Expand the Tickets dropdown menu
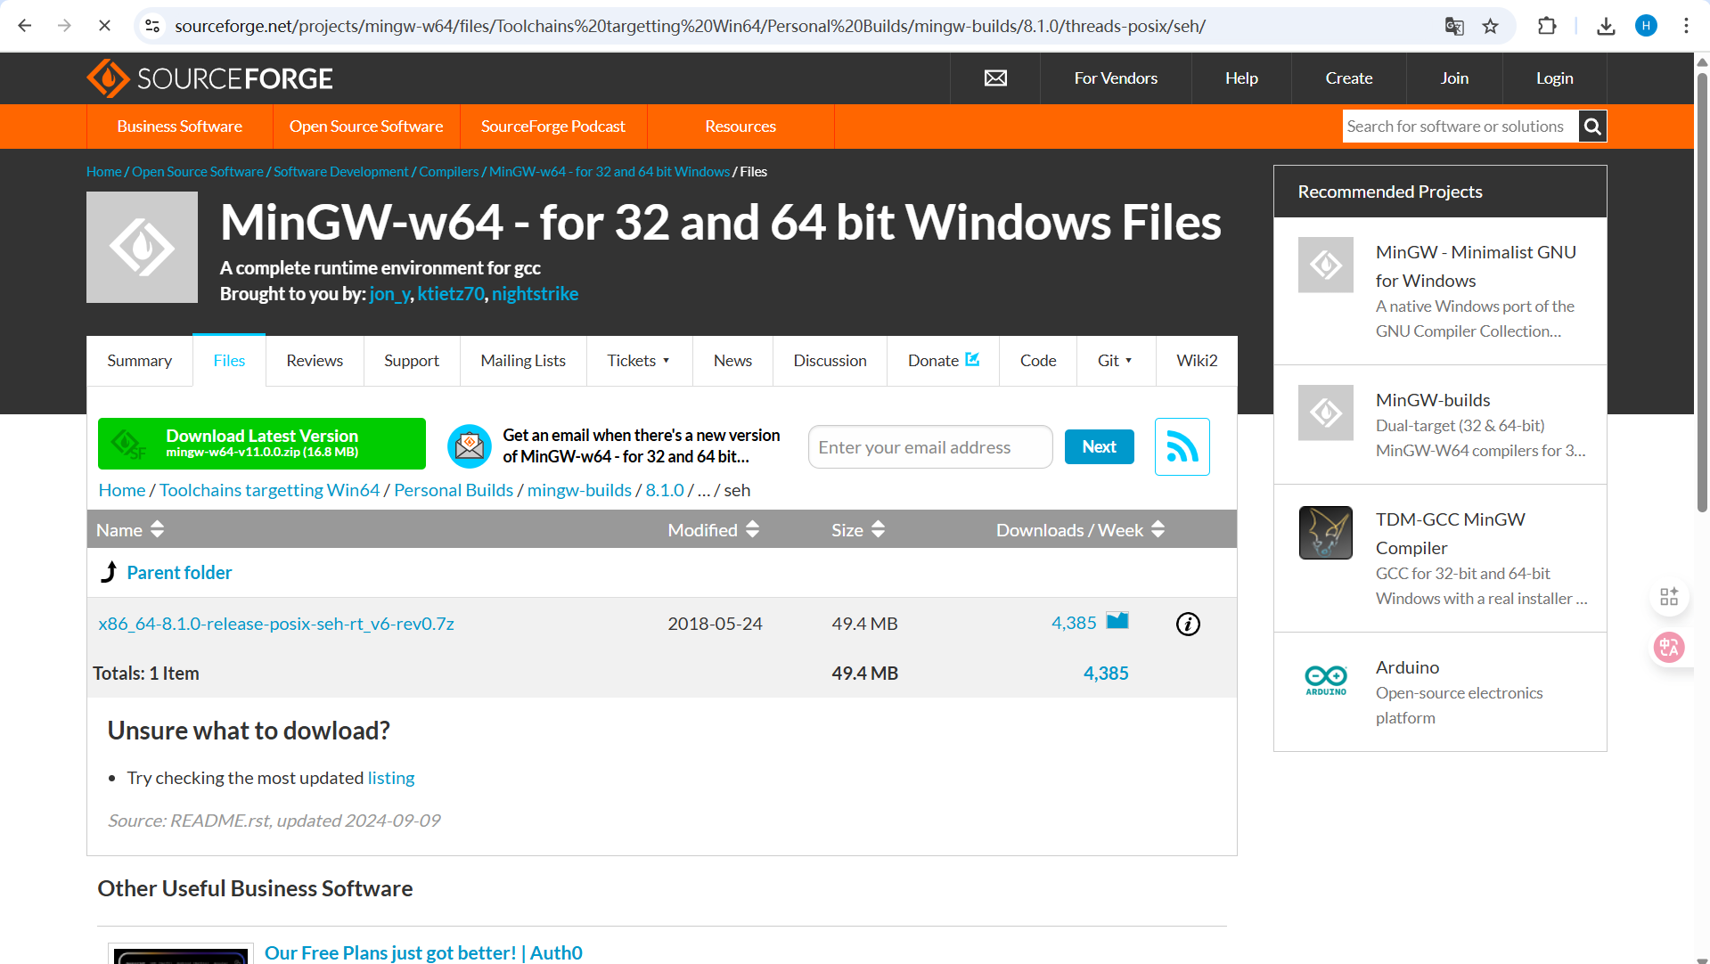Image resolution: width=1710 pixels, height=964 pixels. [x=639, y=361]
